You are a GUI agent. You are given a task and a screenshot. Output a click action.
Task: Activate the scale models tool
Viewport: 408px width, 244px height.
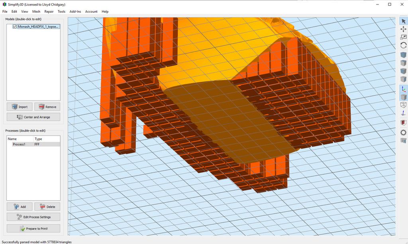[403, 37]
